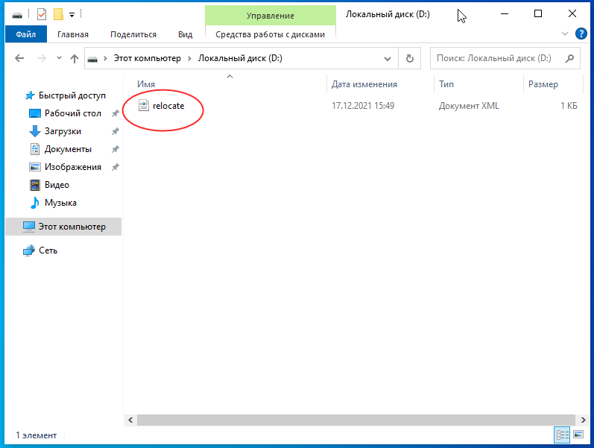594x448 pixels.
Task: Open Рабочий стол in the sidebar
Action: pos(73,113)
